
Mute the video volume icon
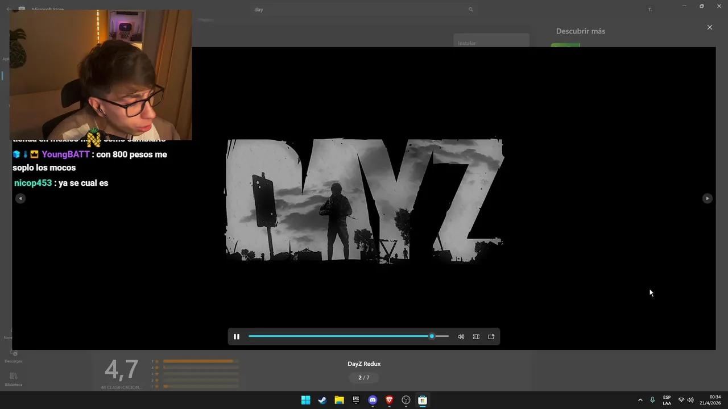click(461, 336)
